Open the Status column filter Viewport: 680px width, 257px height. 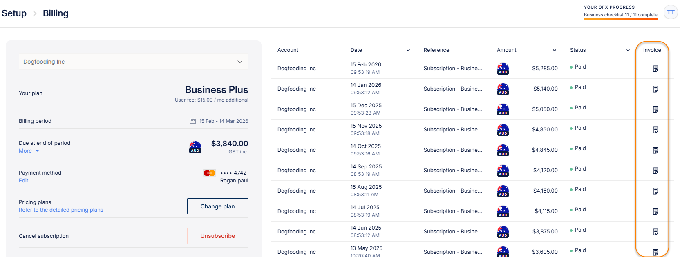(x=628, y=50)
